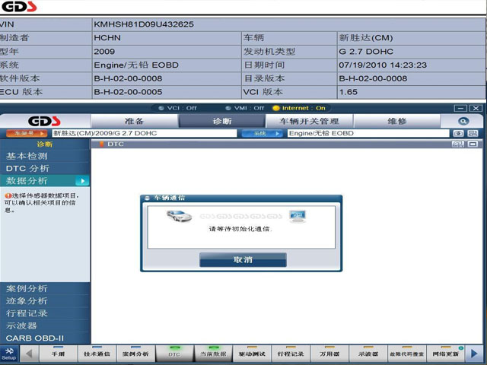Open the 系统 system selector
Viewport: 487px width, 365px height.
tap(263, 133)
